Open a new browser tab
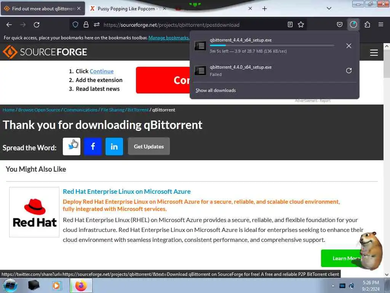This screenshot has height=293, width=390. [x=264, y=9]
